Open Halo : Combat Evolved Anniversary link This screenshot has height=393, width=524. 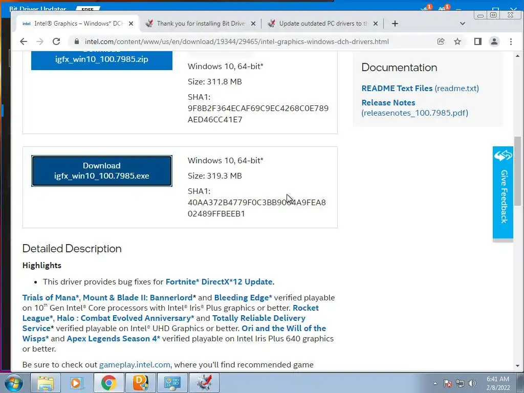(x=125, y=318)
